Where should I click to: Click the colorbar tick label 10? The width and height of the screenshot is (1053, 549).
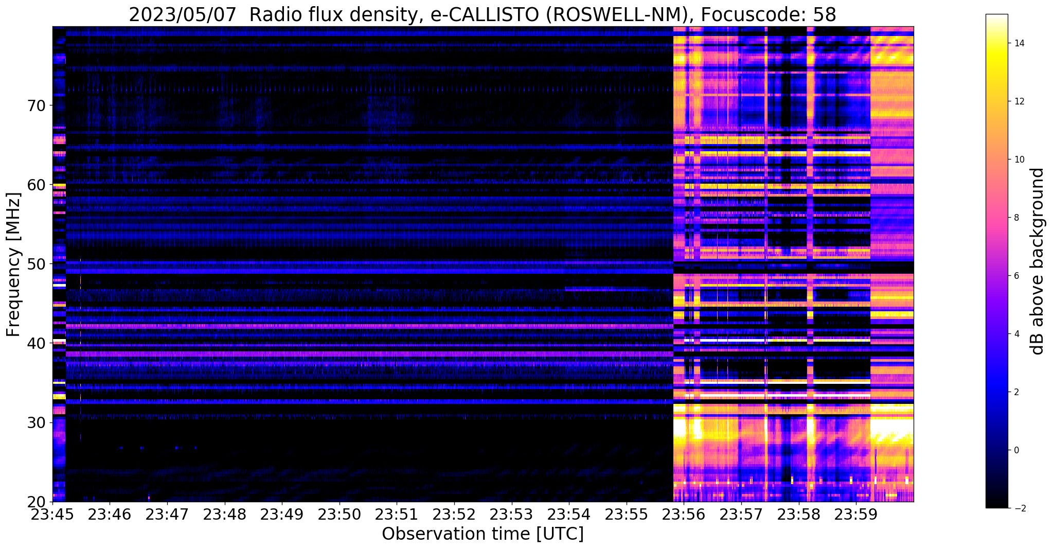[x=1019, y=160]
